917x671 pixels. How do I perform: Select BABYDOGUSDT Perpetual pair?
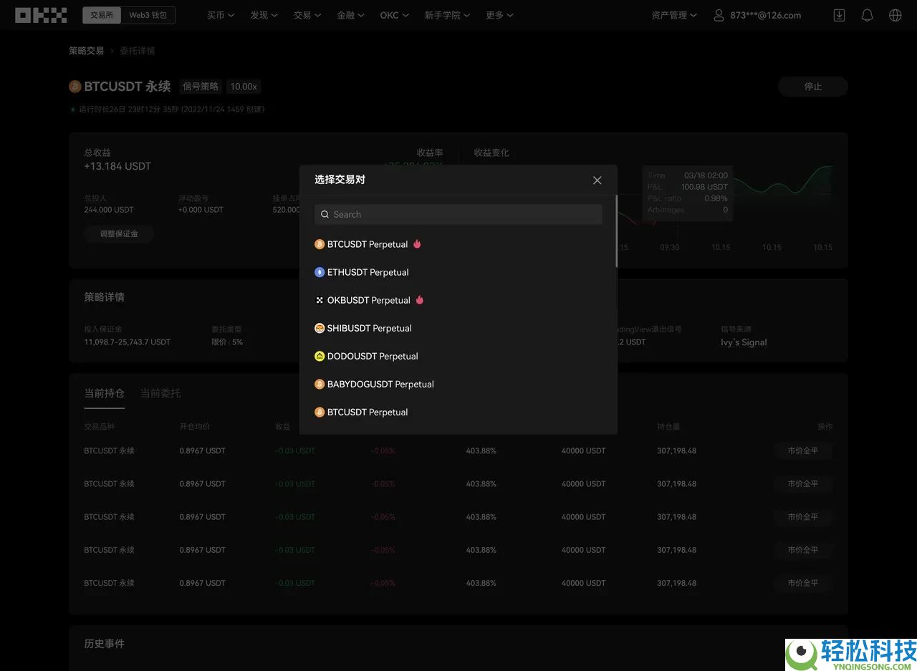coord(458,384)
